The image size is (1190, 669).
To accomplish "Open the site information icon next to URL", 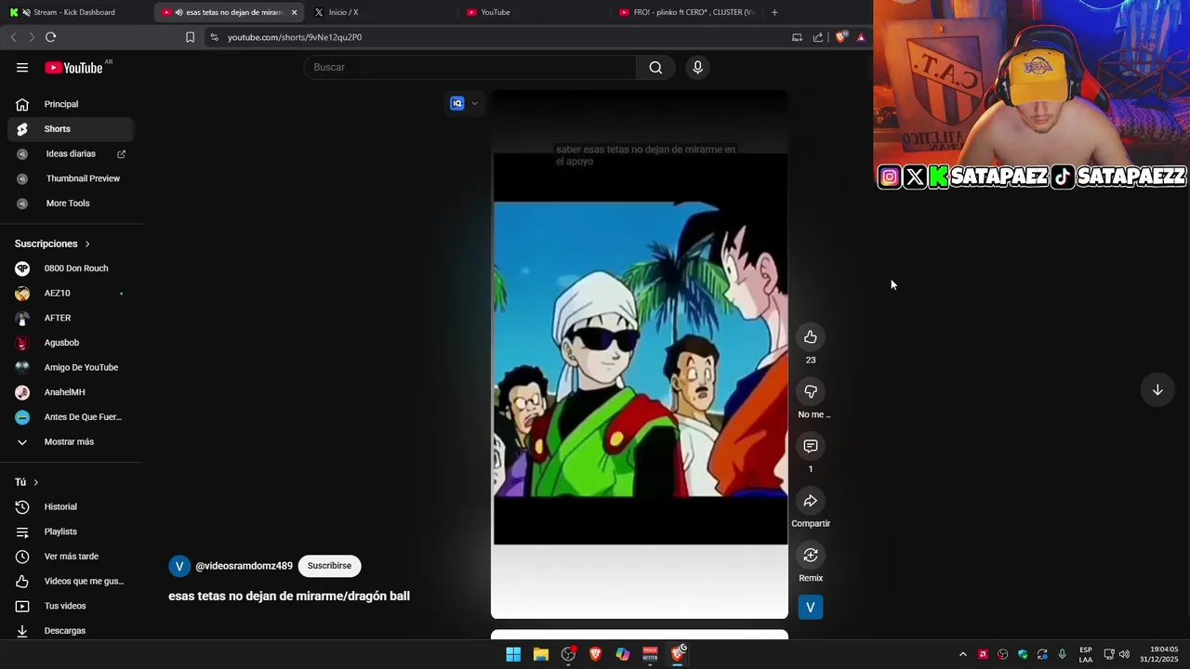I will pos(214,37).
